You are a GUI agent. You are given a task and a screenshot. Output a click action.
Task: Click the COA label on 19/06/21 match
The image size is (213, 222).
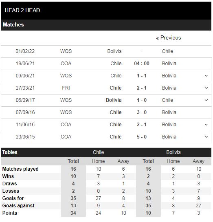66,64
